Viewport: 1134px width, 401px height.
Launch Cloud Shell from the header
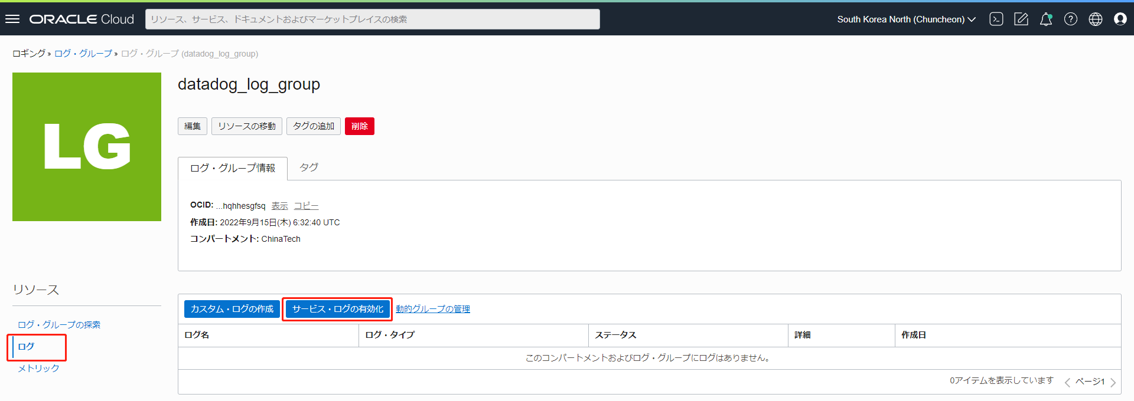996,19
